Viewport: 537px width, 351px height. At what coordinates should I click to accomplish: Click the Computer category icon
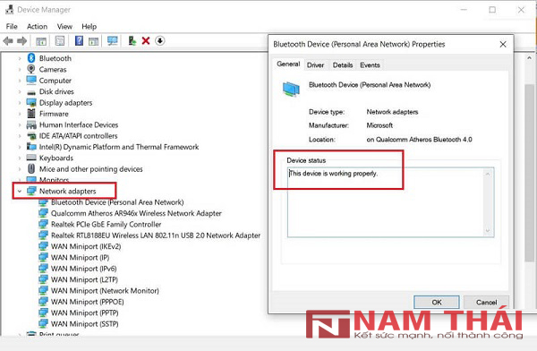pyautogui.click(x=31, y=81)
